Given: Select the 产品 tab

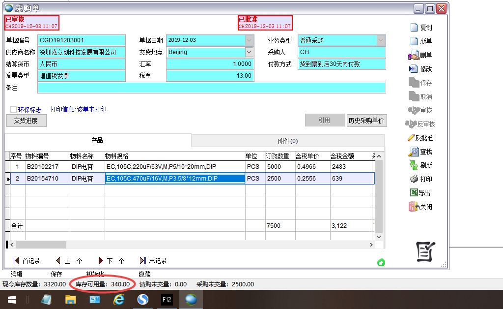Looking at the screenshot, I should click(97, 141).
